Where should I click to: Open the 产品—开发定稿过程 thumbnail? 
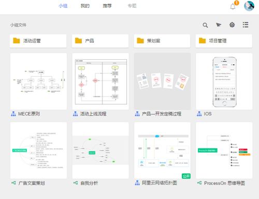point(163,81)
